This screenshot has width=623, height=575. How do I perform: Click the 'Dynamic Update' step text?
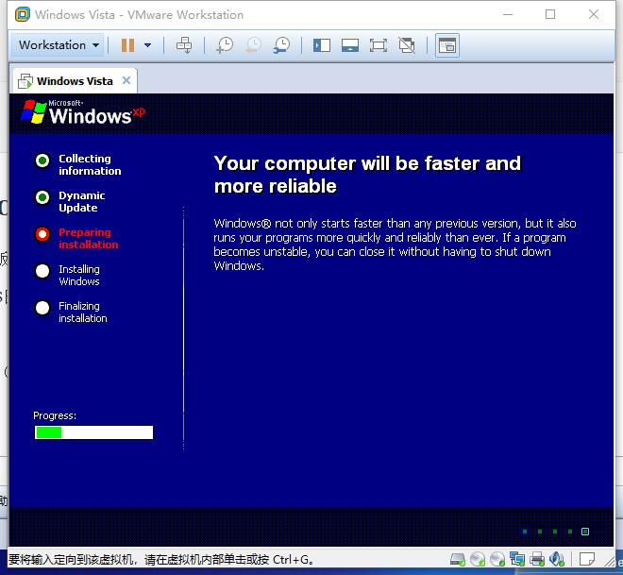82,201
